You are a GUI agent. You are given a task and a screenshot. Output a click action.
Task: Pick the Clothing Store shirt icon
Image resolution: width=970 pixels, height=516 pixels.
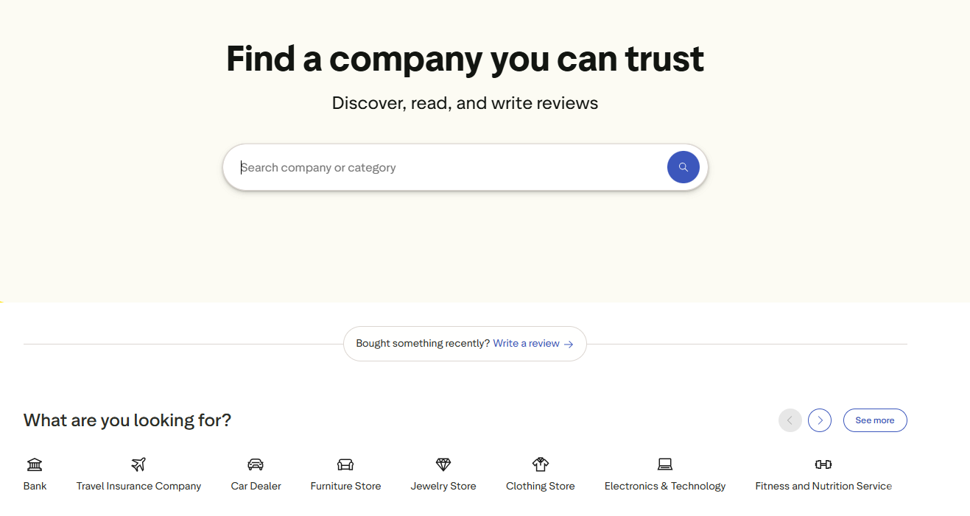[x=541, y=464]
